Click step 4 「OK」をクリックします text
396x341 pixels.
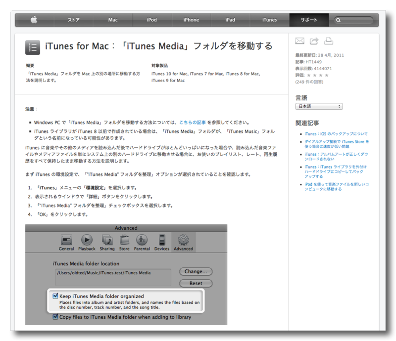62,214
